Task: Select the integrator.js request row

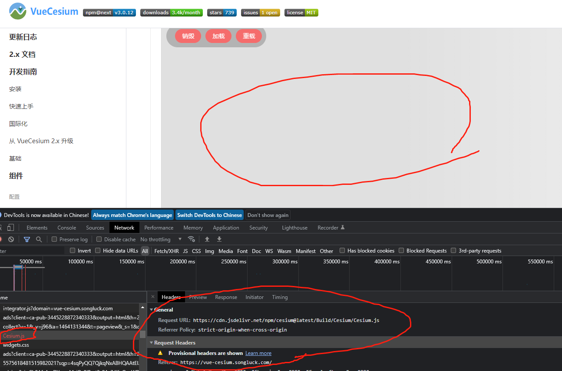Action: 69,309
